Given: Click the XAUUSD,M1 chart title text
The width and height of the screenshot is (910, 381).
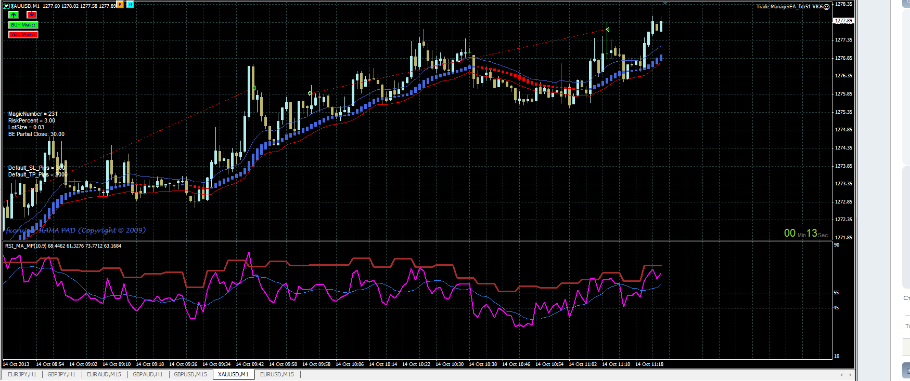Looking at the screenshot, I should (x=25, y=6).
